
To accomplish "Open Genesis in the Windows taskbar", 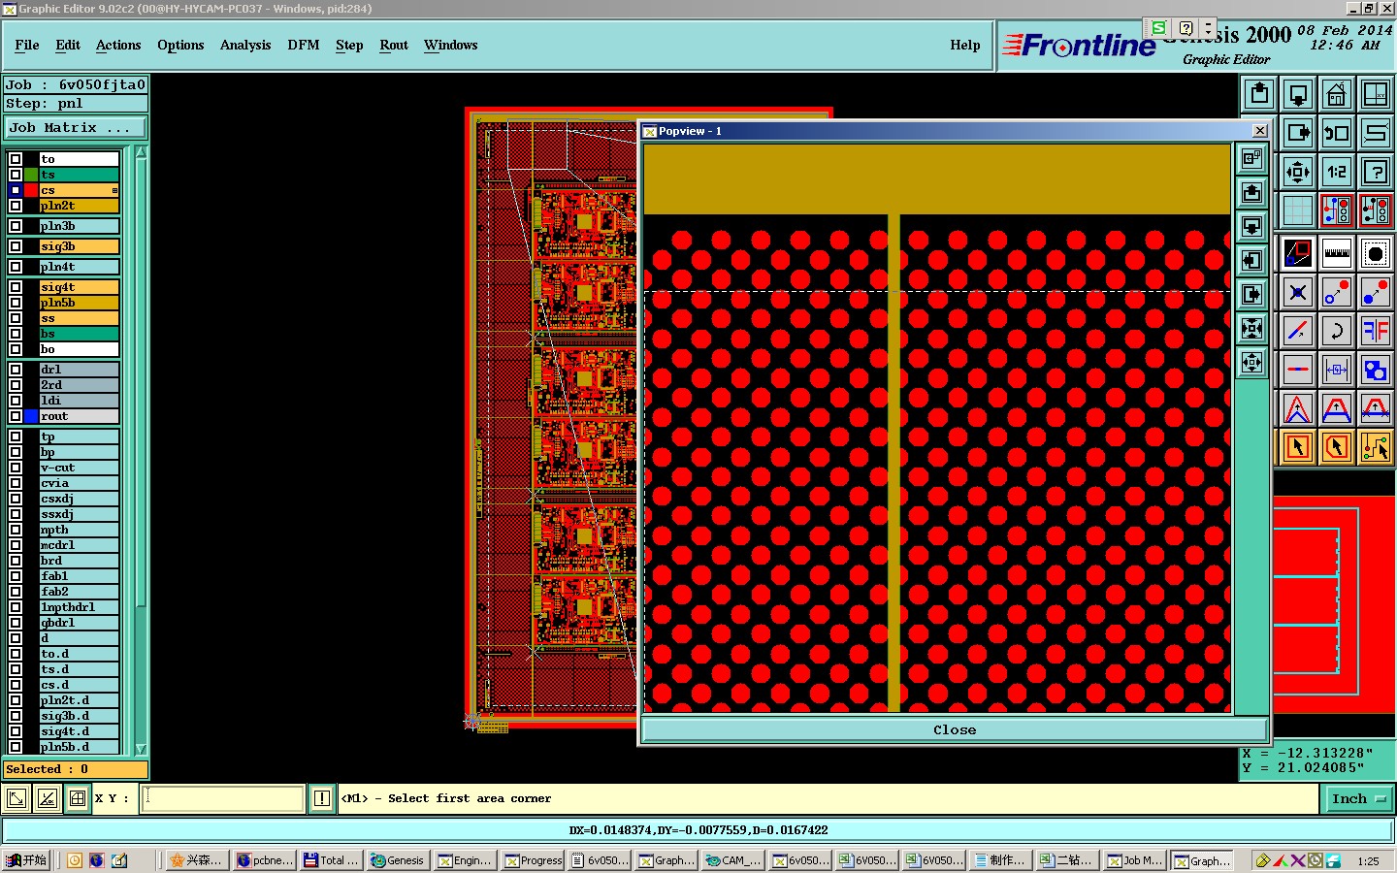I will tap(398, 860).
